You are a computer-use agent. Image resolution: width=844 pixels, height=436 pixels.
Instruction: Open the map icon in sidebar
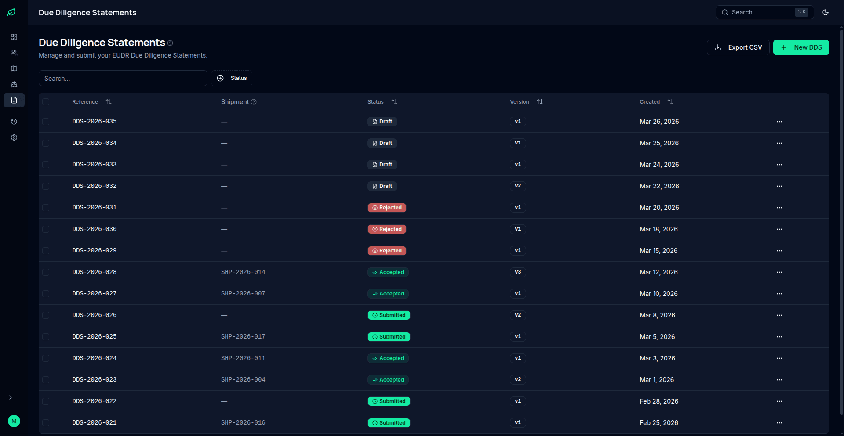(14, 68)
